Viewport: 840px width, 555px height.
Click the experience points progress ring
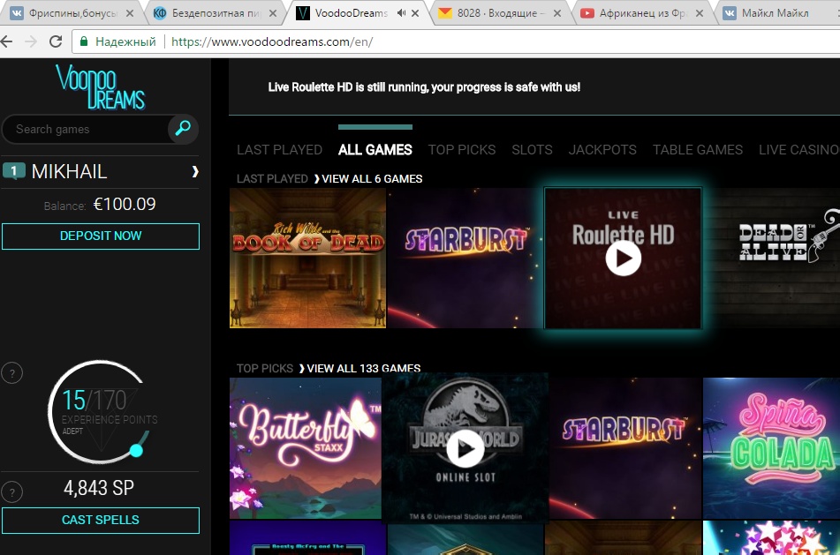[98, 412]
